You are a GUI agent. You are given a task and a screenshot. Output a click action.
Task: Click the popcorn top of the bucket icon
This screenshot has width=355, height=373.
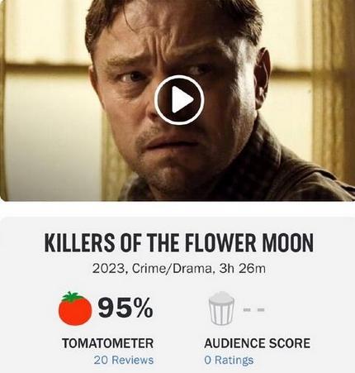click(x=221, y=298)
